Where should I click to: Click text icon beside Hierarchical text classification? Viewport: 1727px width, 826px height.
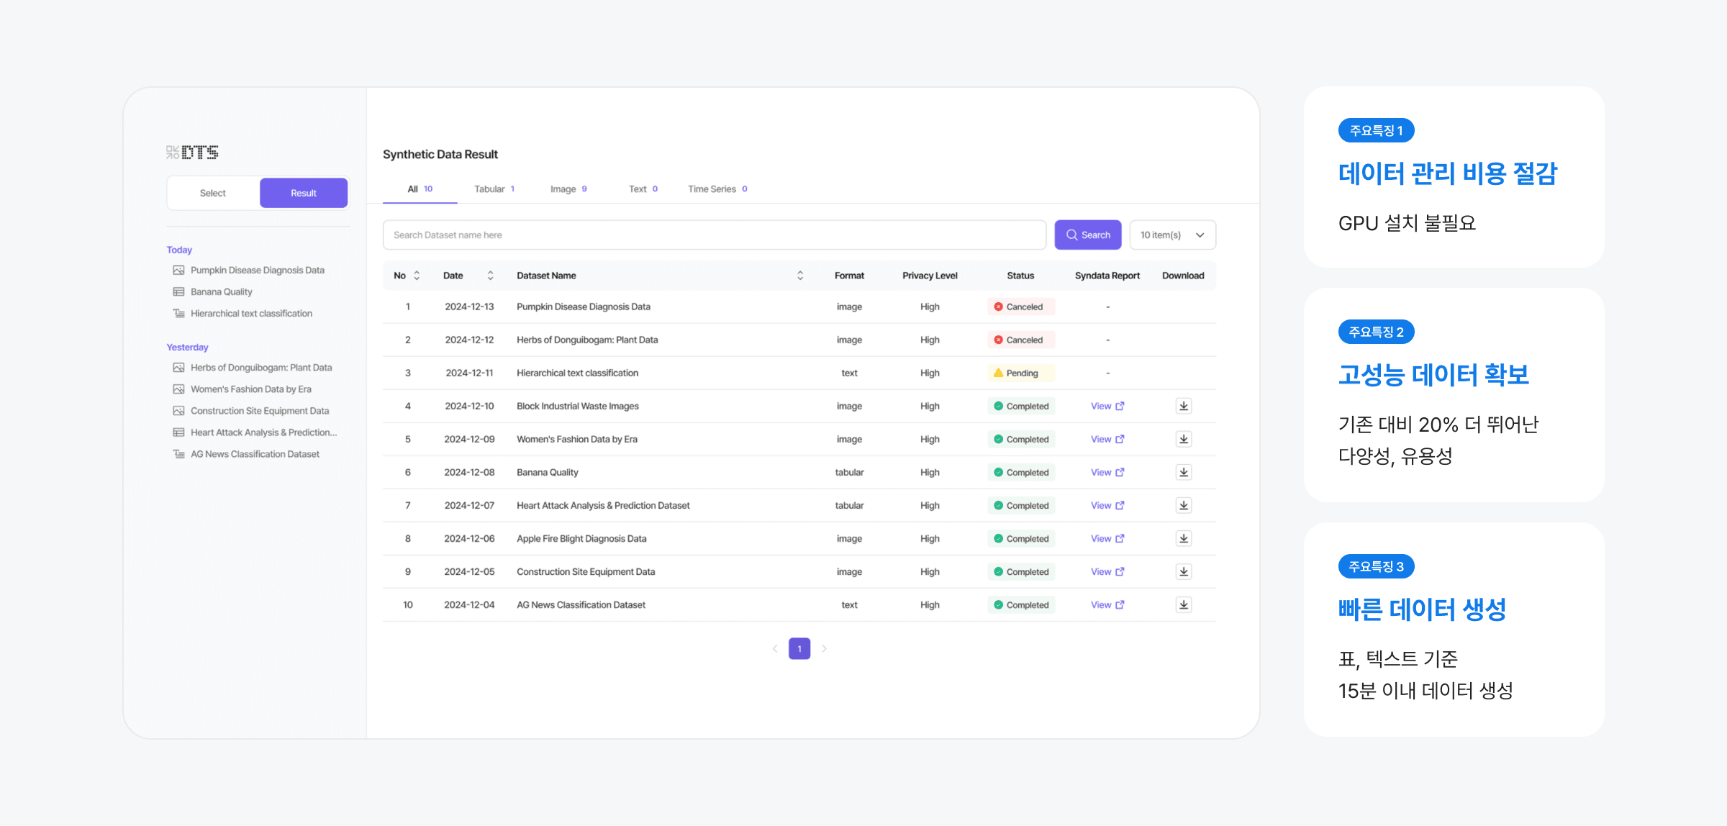pos(178,314)
